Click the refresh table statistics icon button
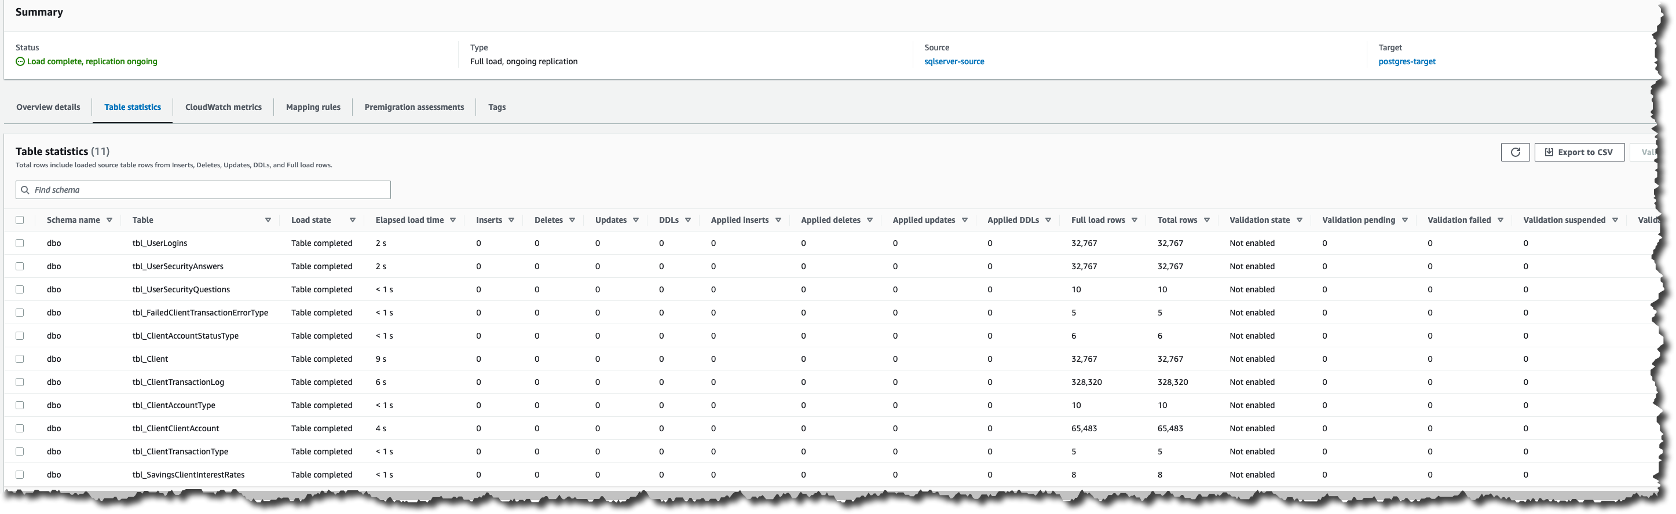 [x=1514, y=152]
